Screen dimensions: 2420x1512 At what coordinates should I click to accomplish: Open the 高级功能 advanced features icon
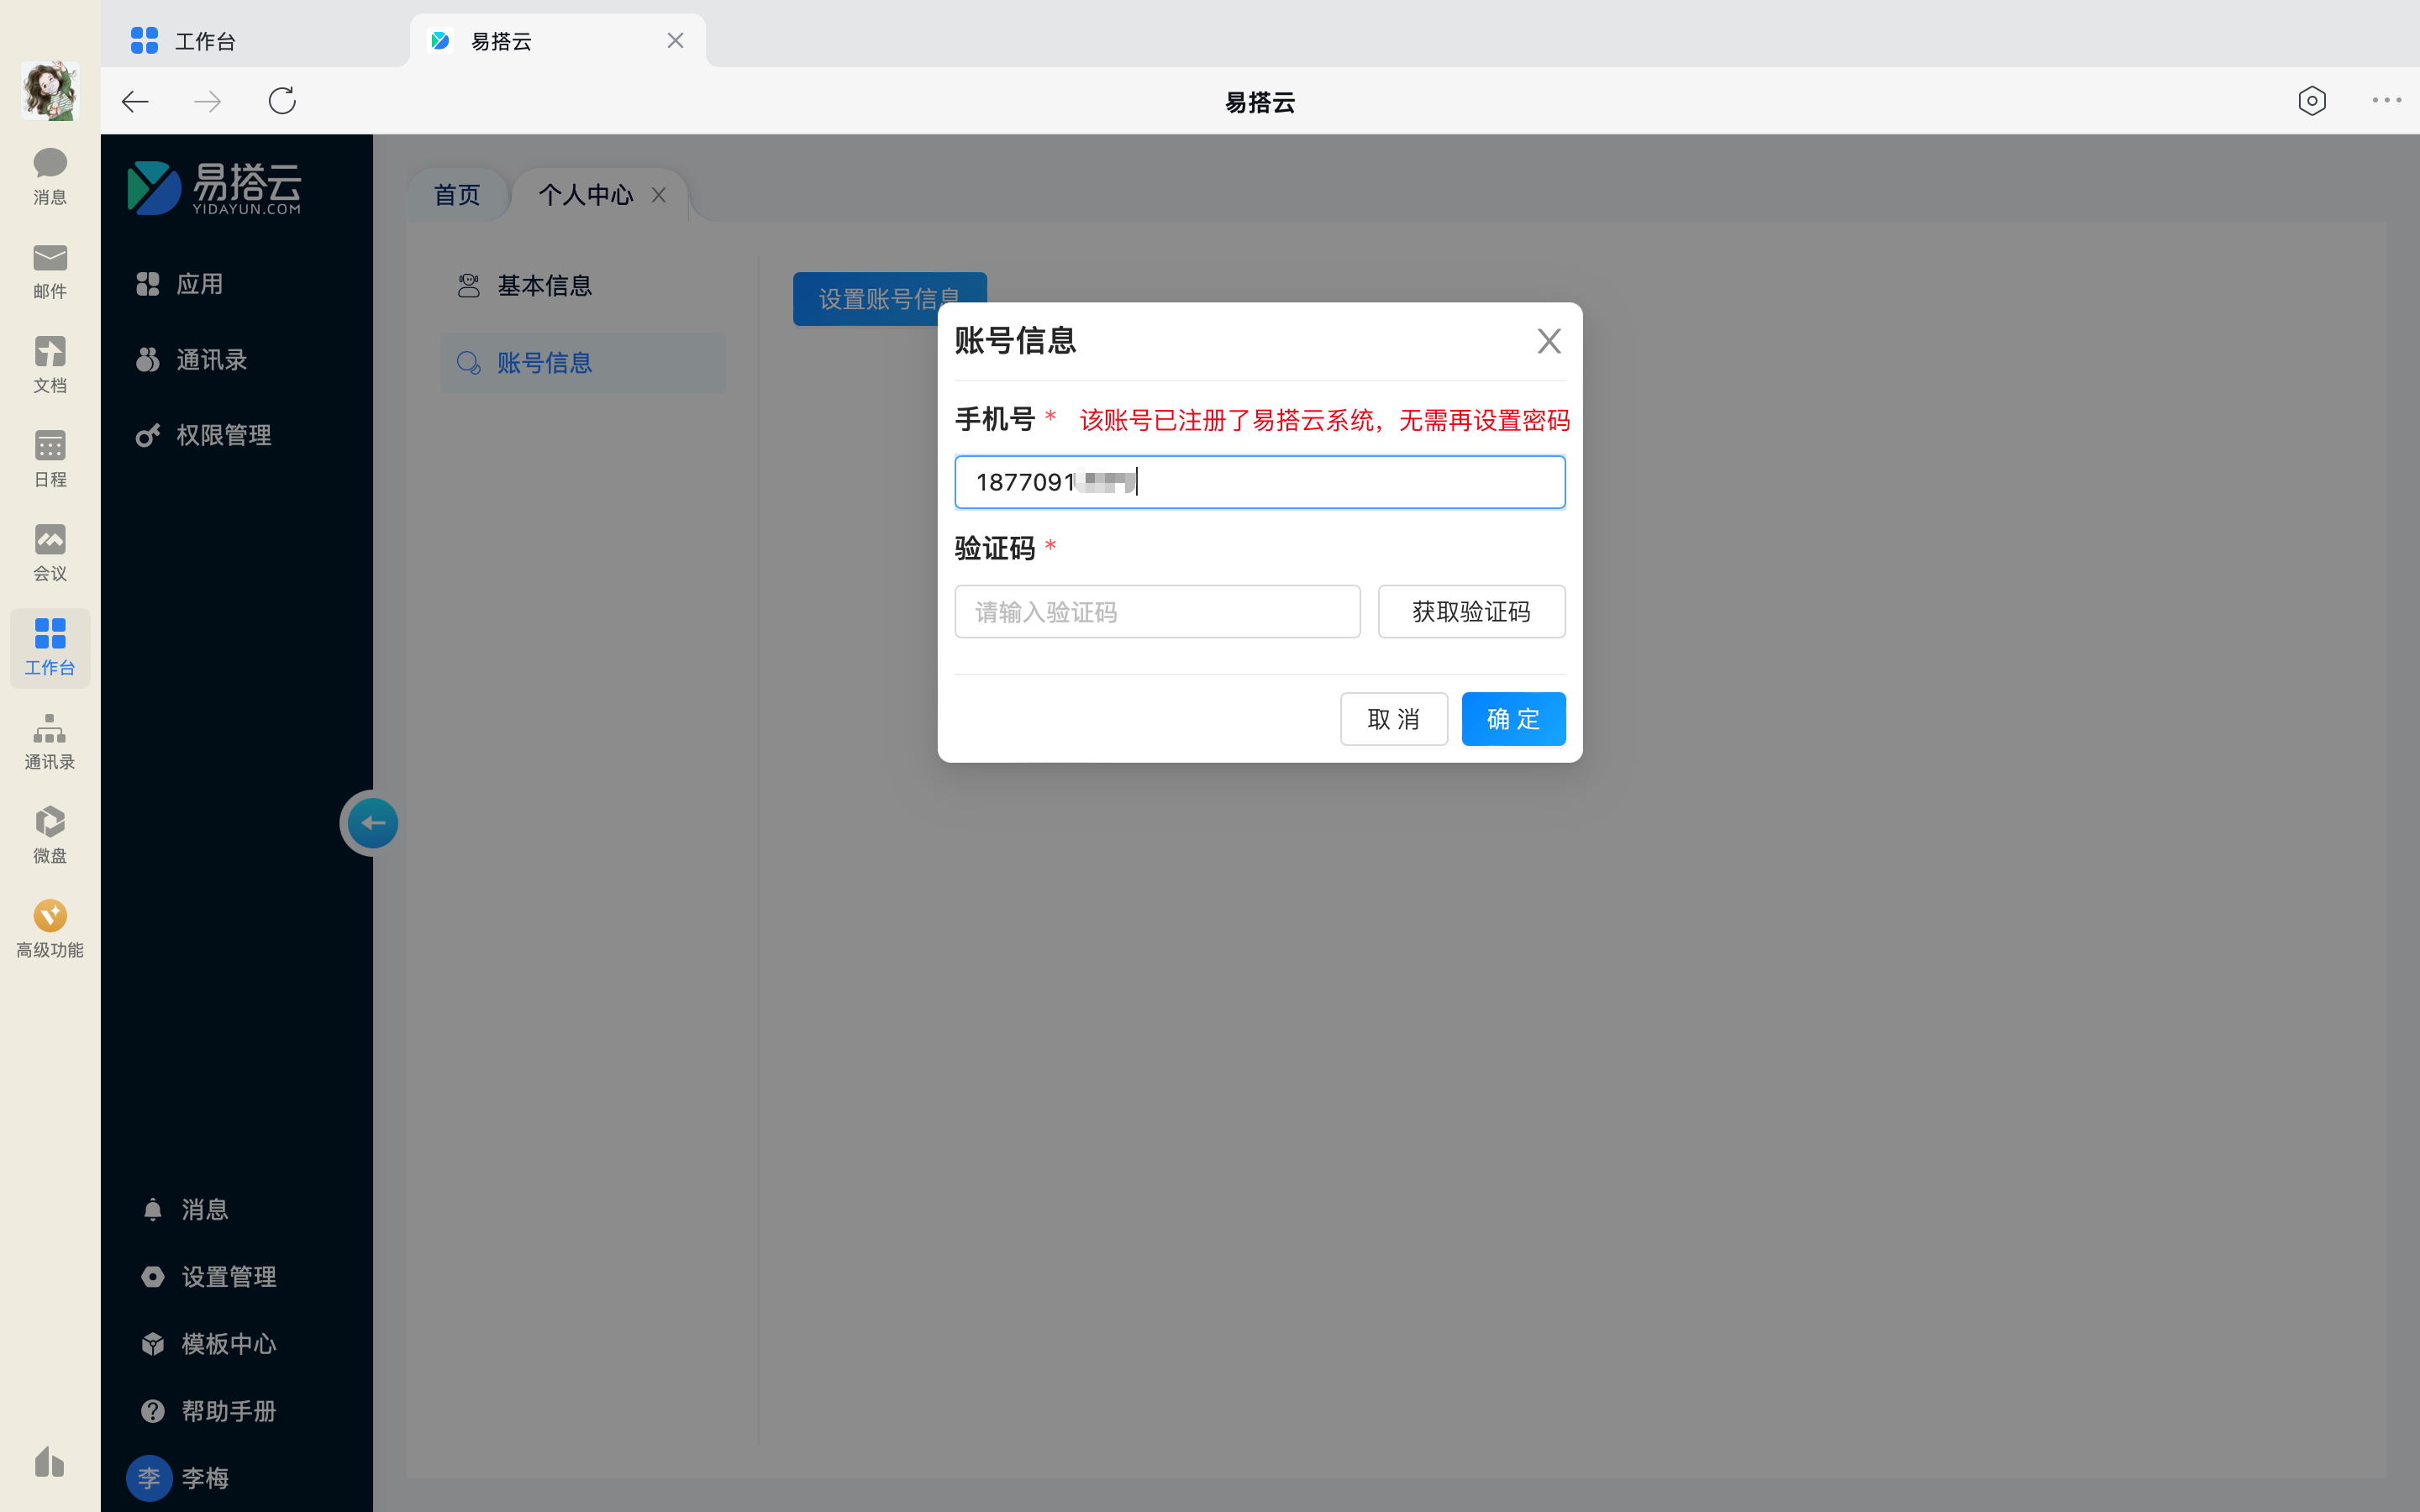(x=50, y=928)
